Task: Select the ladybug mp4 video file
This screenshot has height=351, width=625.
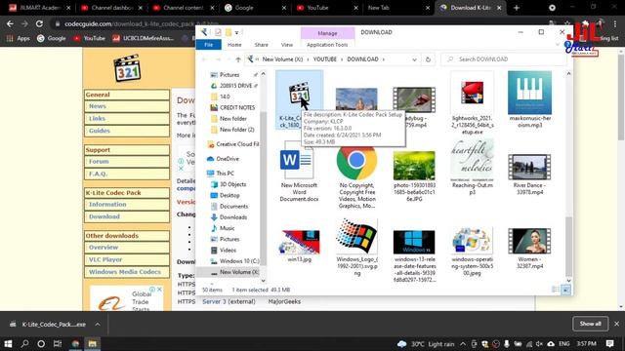Action: pos(414,106)
